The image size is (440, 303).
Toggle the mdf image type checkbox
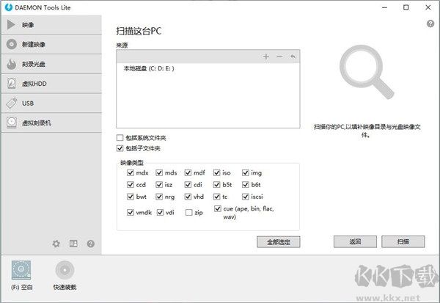[x=188, y=172]
